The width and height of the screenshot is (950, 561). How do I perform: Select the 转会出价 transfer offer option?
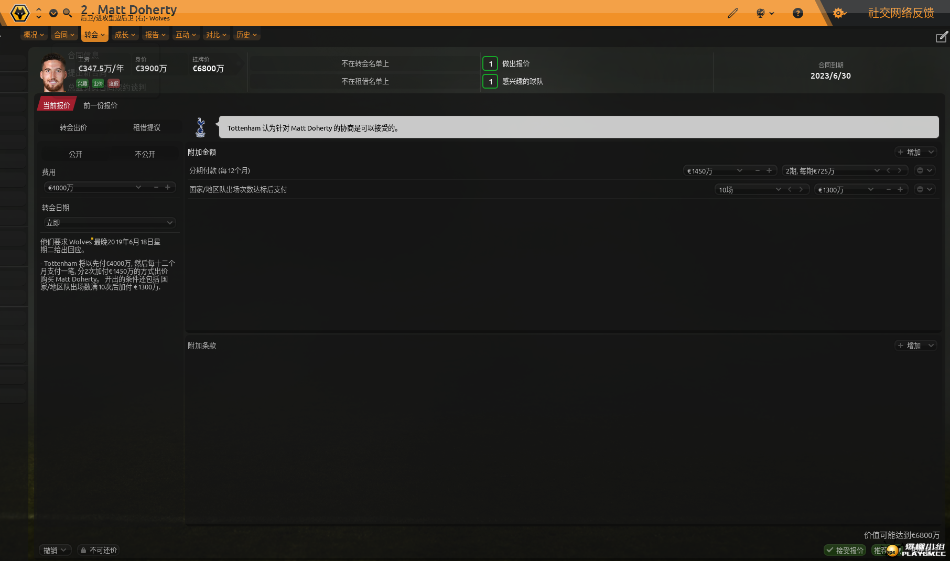click(x=73, y=127)
